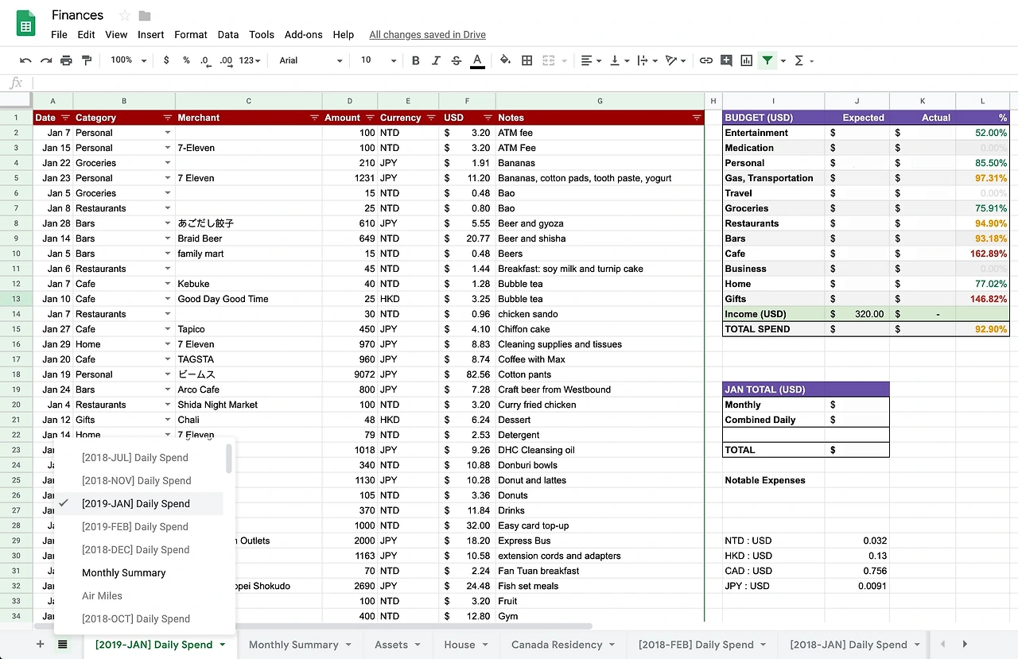The image size is (1018, 659).
Task: Open the Date column filter
Action: coord(65,118)
